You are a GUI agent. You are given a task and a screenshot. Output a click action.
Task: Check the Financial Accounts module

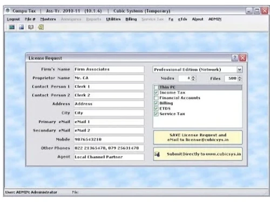click(156, 98)
